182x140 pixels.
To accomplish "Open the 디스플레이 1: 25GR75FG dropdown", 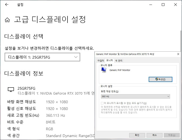I will click(x=42, y=57).
